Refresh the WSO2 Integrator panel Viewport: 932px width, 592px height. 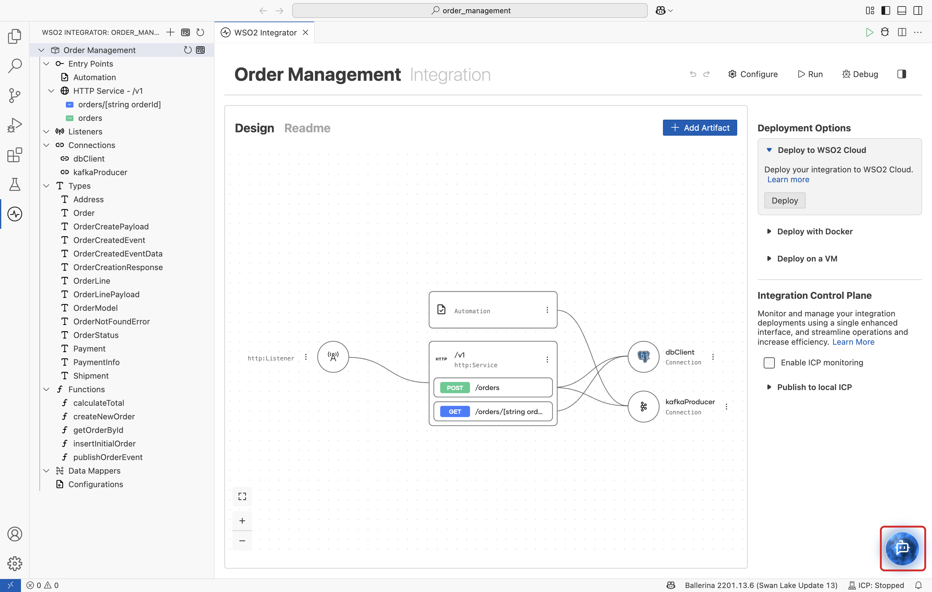pos(200,32)
